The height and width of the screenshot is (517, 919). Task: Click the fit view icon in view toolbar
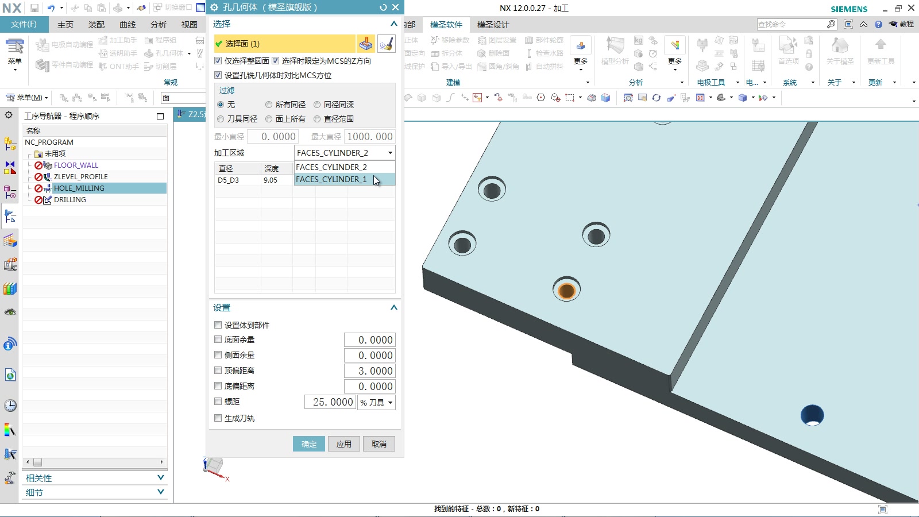click(x=628, y=98)
